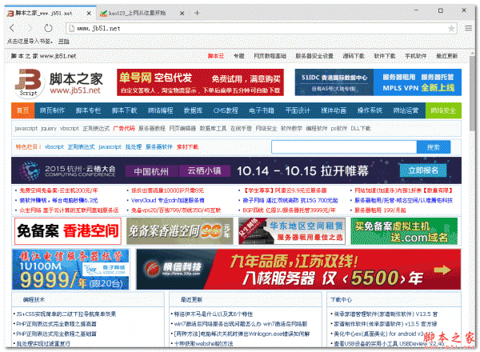Open 买免备案虚拟主机 送.com域名 ad
Screen dimensions: 480x352
404,231
